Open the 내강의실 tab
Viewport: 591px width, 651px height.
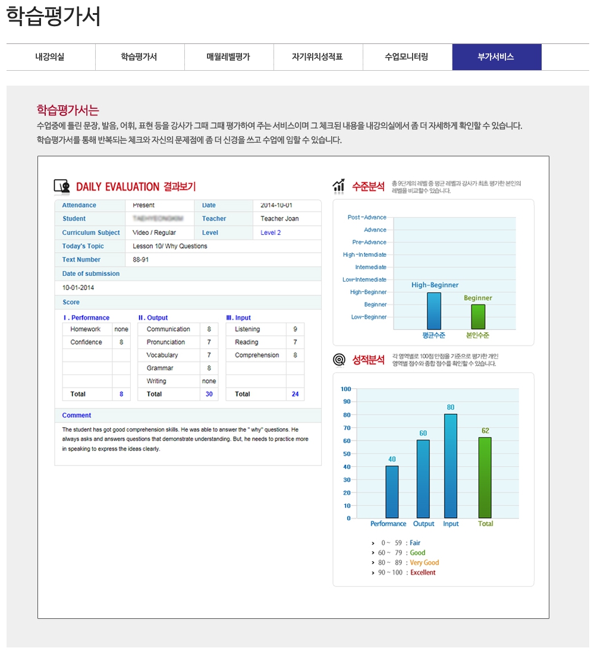click(x=51, y=57)
